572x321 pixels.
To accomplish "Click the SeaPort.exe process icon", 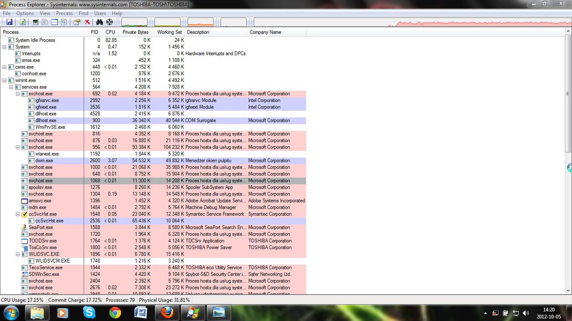I will click(25, 227).
